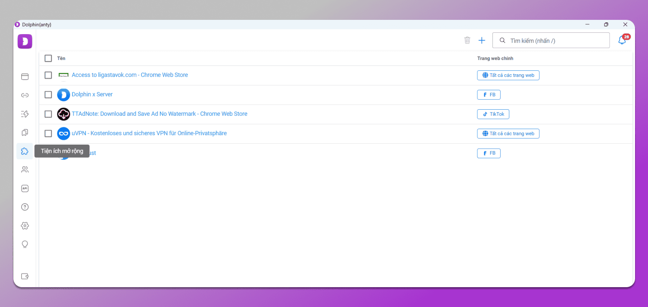The height and width of the screenshot is (307, 648).
Task: Open the API icon in the sidebar
Action: point(25,188)
